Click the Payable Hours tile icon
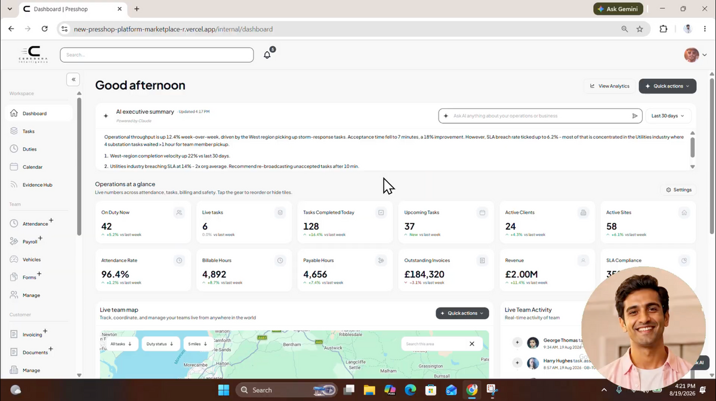Viewport: 716px width, 401px height. pos(381,260)
